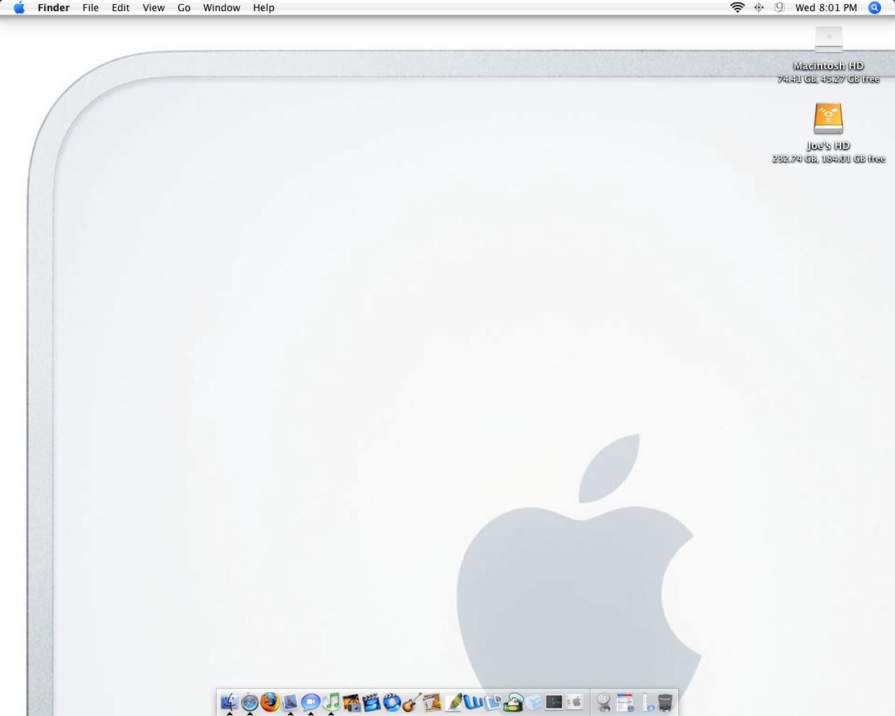The image size is (895, 716).
Task: Open the AirPort Wi-Fi status menu
Action: (737, 8)
